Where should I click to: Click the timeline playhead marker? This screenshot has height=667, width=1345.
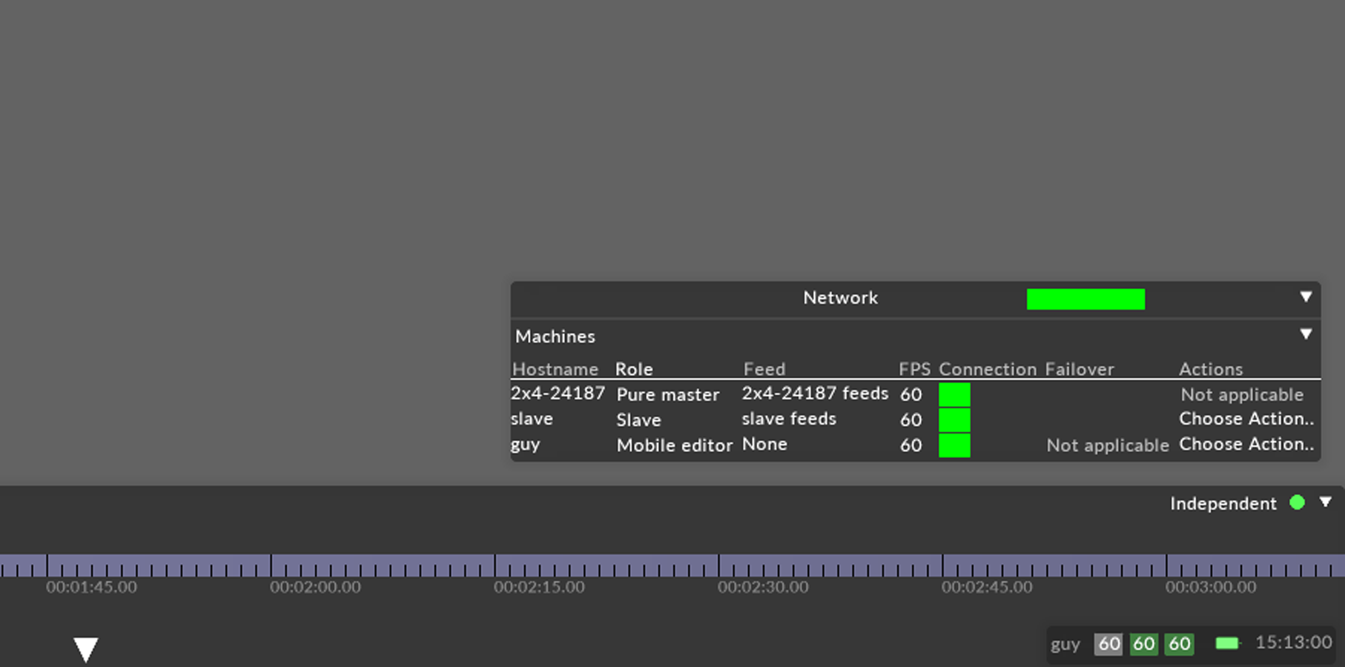[x=86, y=649]
